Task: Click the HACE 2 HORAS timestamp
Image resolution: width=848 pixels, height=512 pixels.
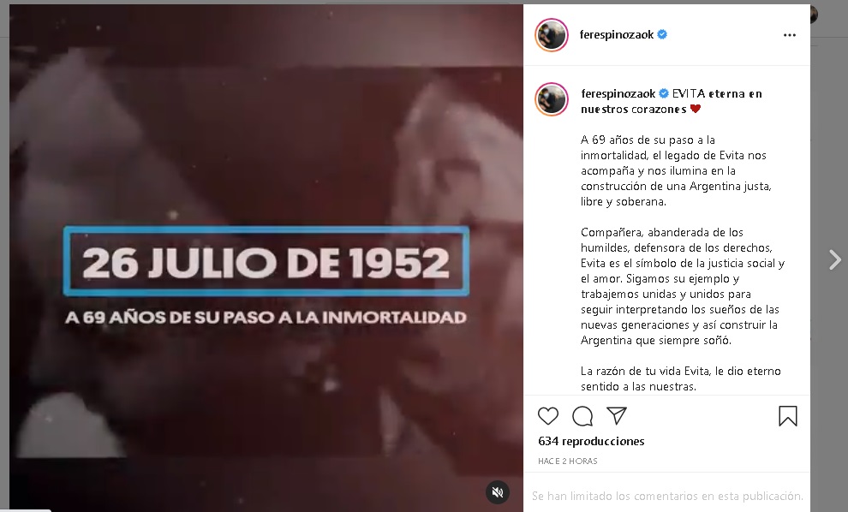Action: click(x=567, y=461)
